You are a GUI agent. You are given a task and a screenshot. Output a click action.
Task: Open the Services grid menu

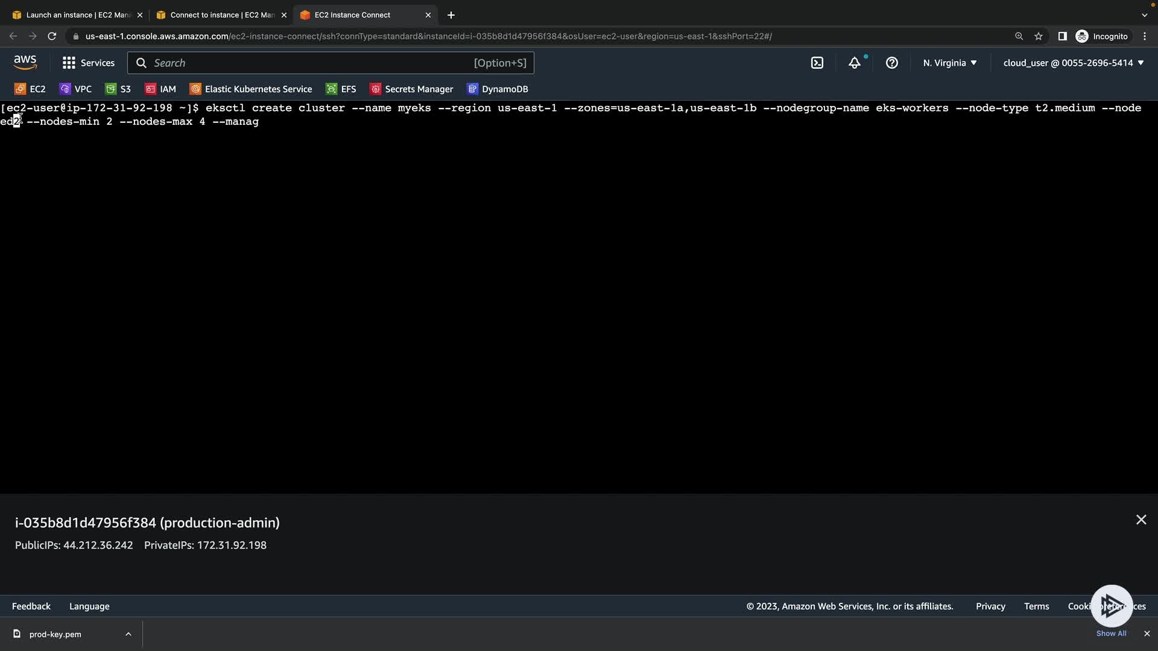(89, 63)
